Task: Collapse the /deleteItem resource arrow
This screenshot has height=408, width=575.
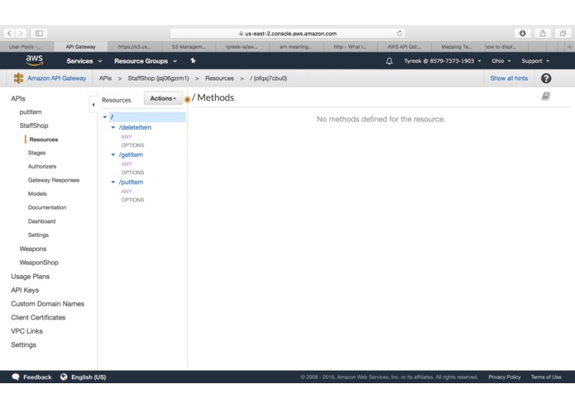Action: coord(113,127)
